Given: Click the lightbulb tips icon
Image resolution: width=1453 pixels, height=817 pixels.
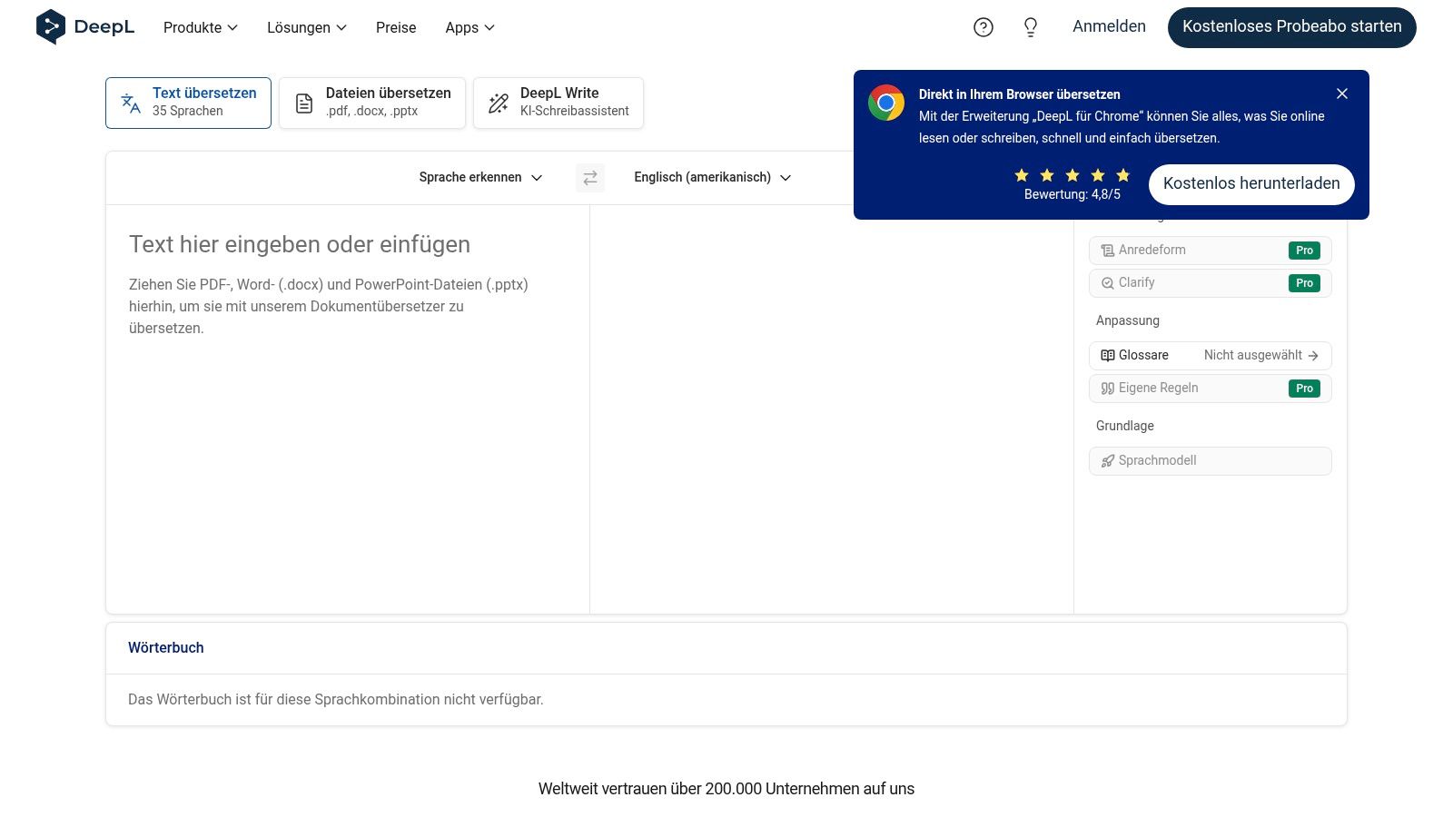Looking at the screenshot, I should (1031, 27).
